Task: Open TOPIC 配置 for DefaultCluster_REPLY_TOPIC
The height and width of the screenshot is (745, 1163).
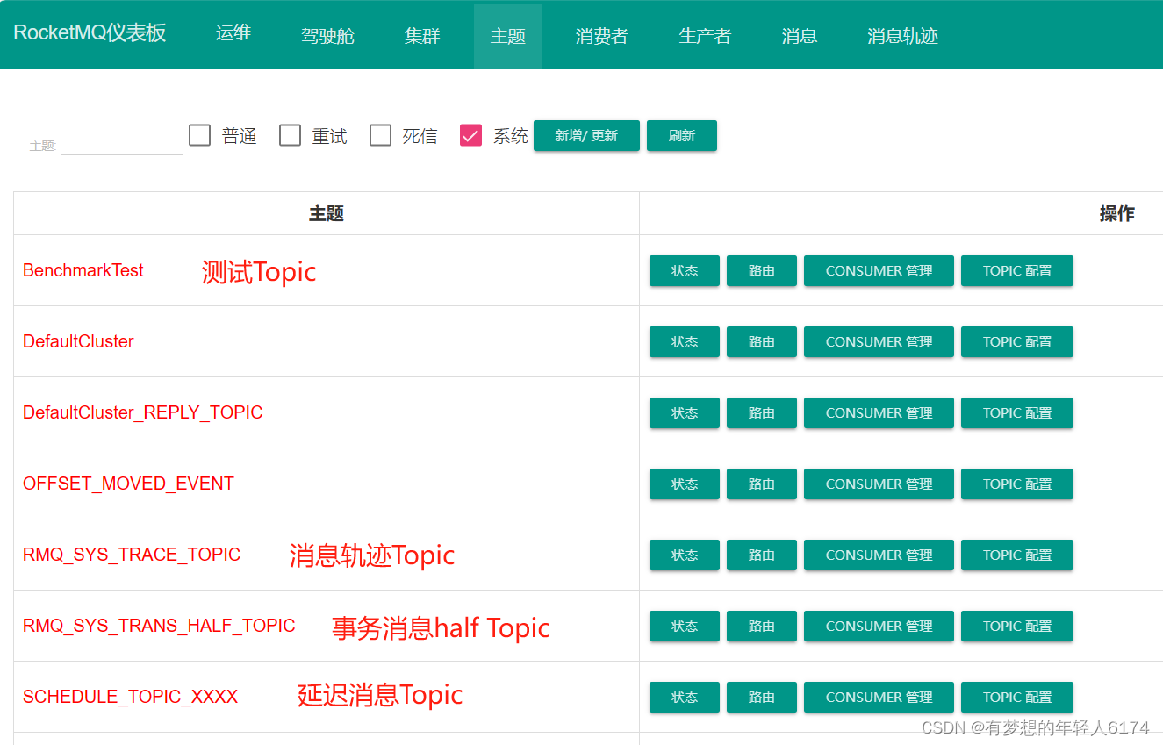Action: tap(1017, 413)
